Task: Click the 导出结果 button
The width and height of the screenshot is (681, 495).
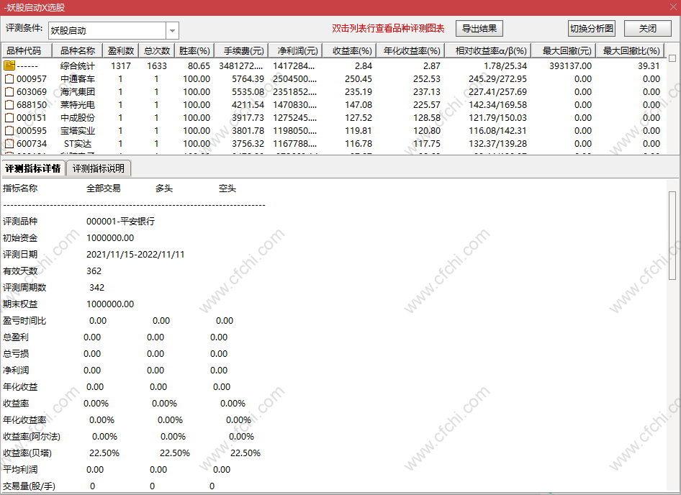Action: pyautogui.click(x=479, y=29)
